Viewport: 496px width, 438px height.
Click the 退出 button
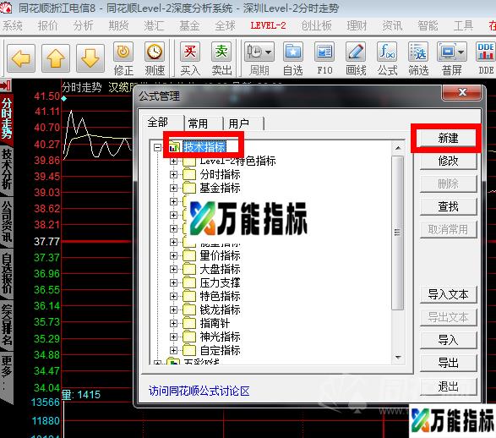[448, 386]
